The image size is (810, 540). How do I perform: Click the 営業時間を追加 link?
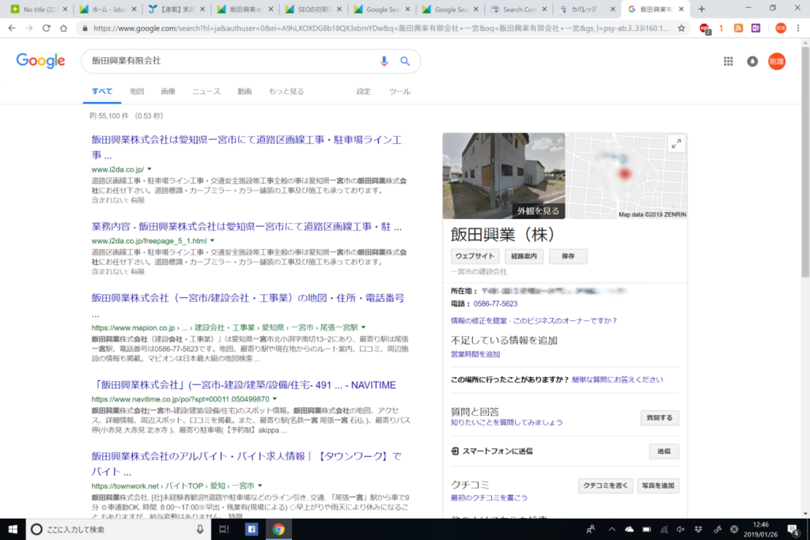[x=475, y=354]
